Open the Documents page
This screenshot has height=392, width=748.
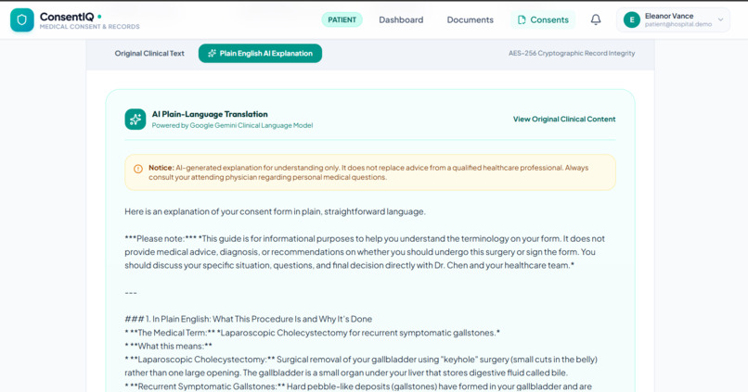[470, 20]
